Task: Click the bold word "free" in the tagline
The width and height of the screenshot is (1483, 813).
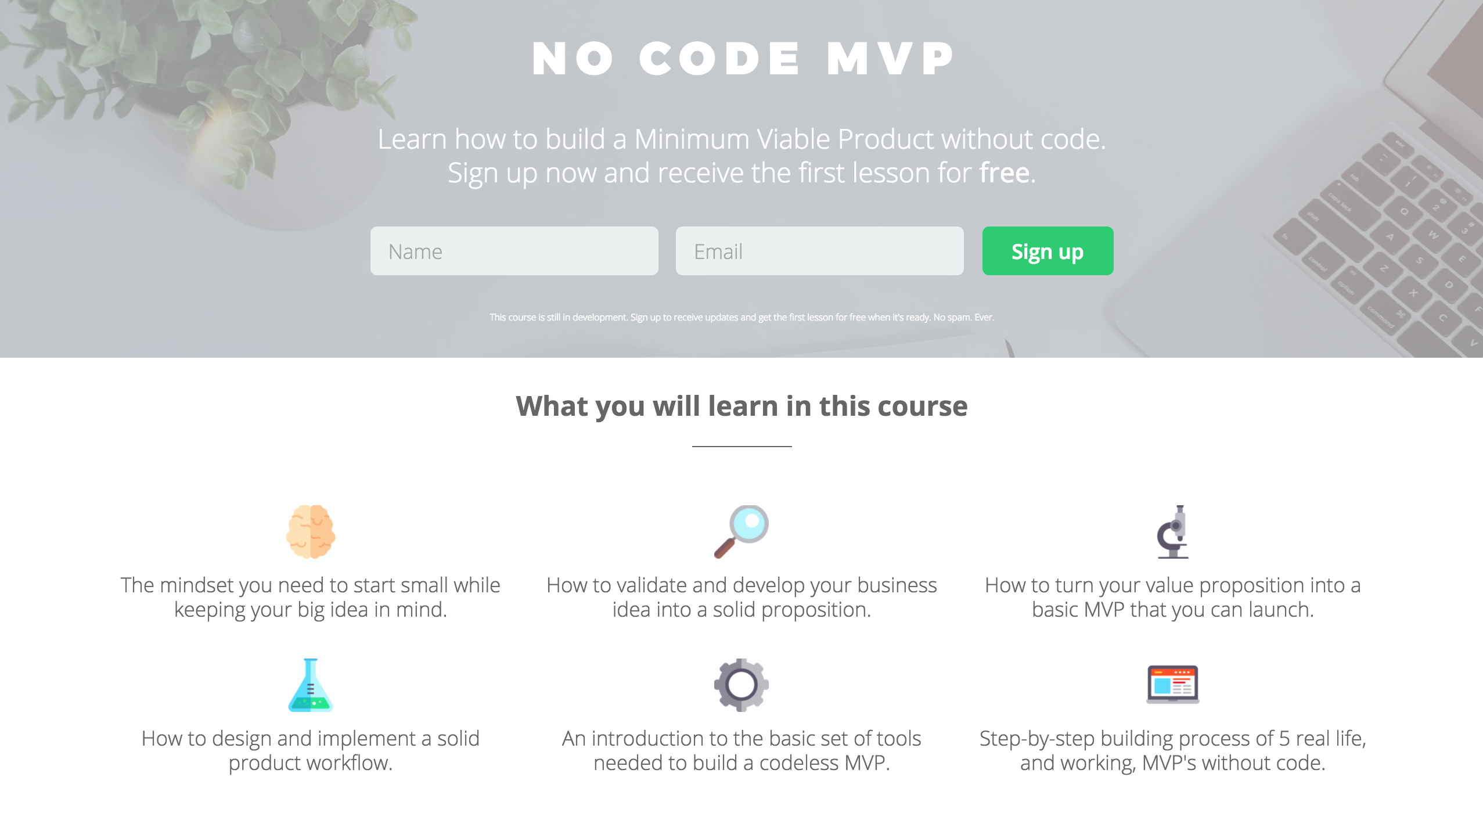Action: (x=1004, y=173)
